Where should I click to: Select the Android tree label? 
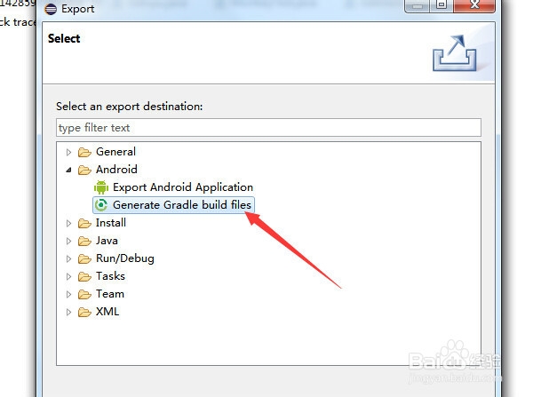[116, 170]
